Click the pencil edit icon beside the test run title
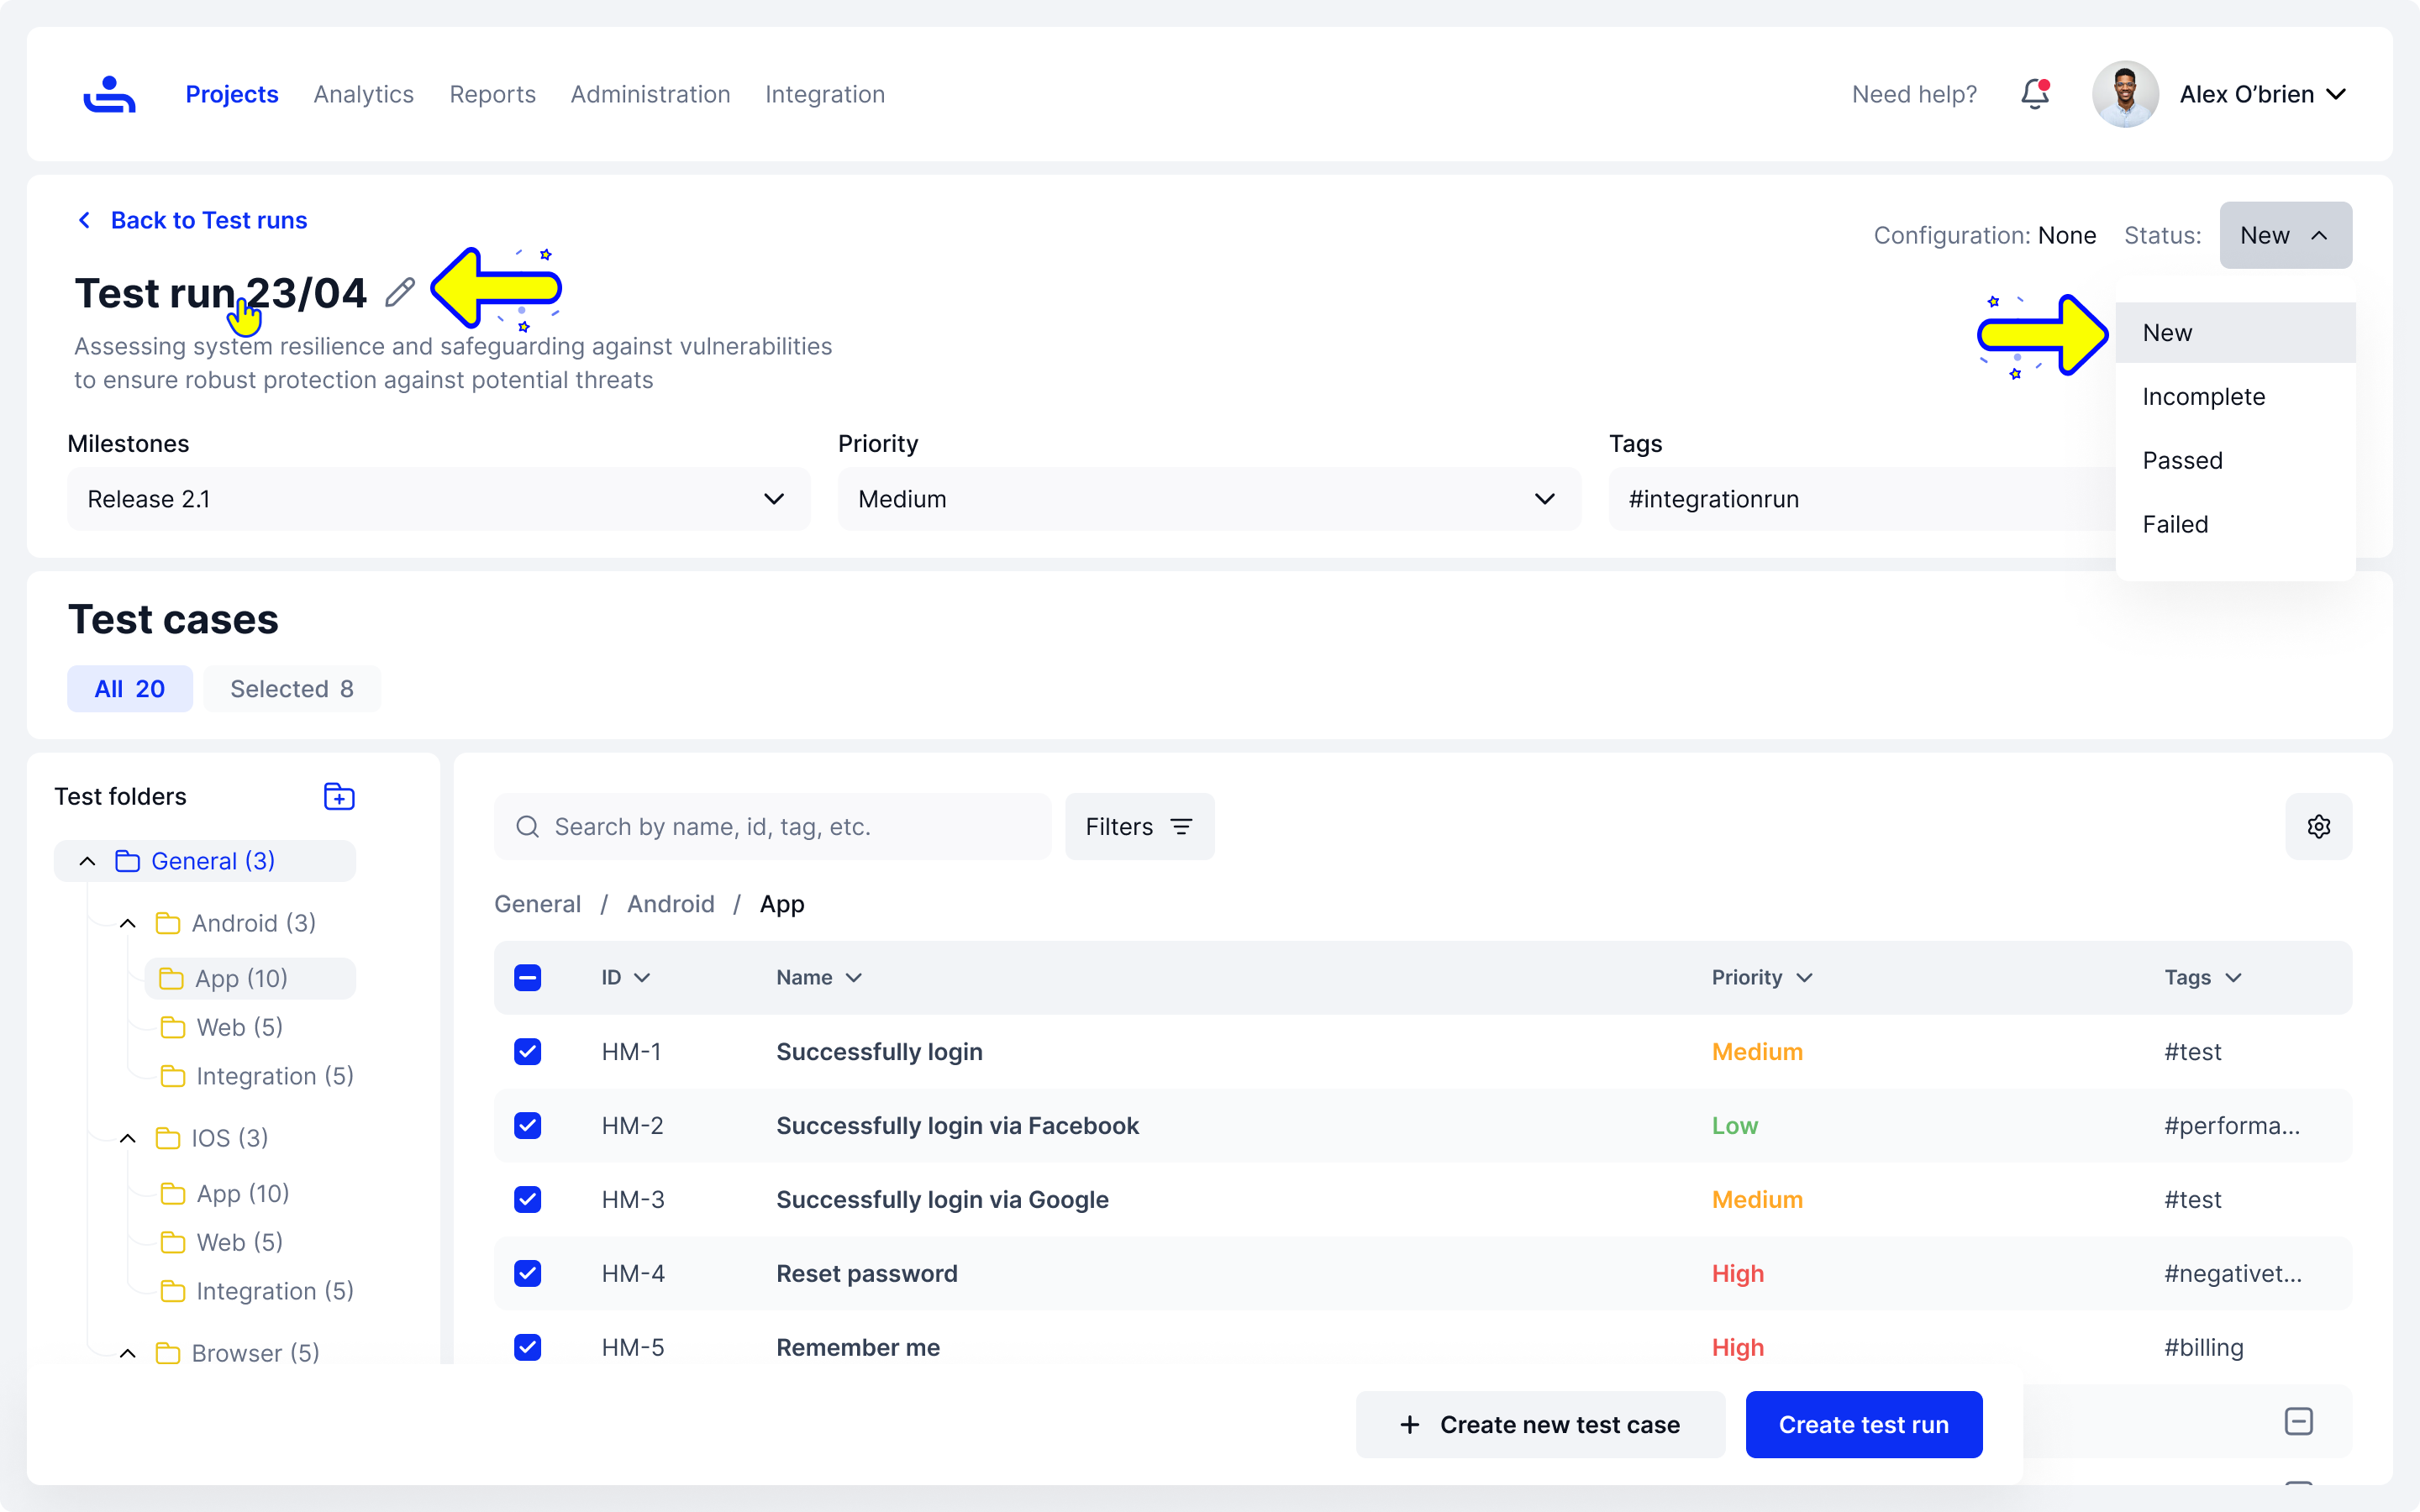This screenshot has height=1512, width=2420. (x=400, y=293)
